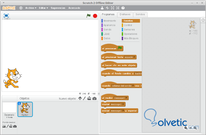Select the Eventos block category
This screenshot has height=135, width=206.
coord(131,21)
